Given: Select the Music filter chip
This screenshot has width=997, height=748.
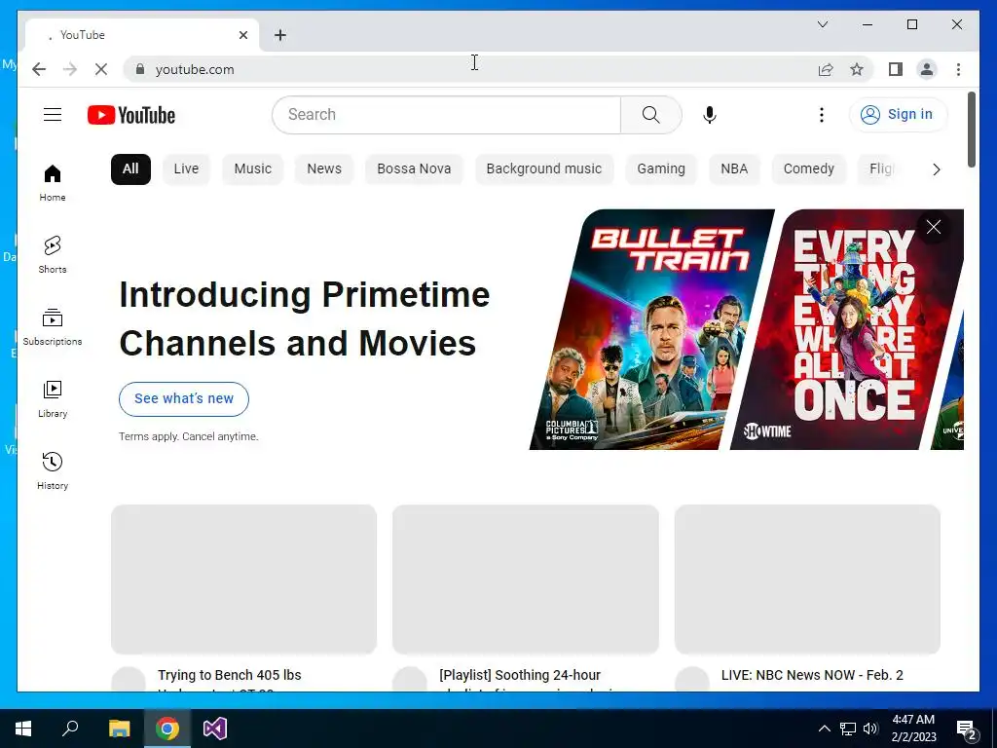Looking at the screenshot, I should pyautogui.click(x=252, y=169).
